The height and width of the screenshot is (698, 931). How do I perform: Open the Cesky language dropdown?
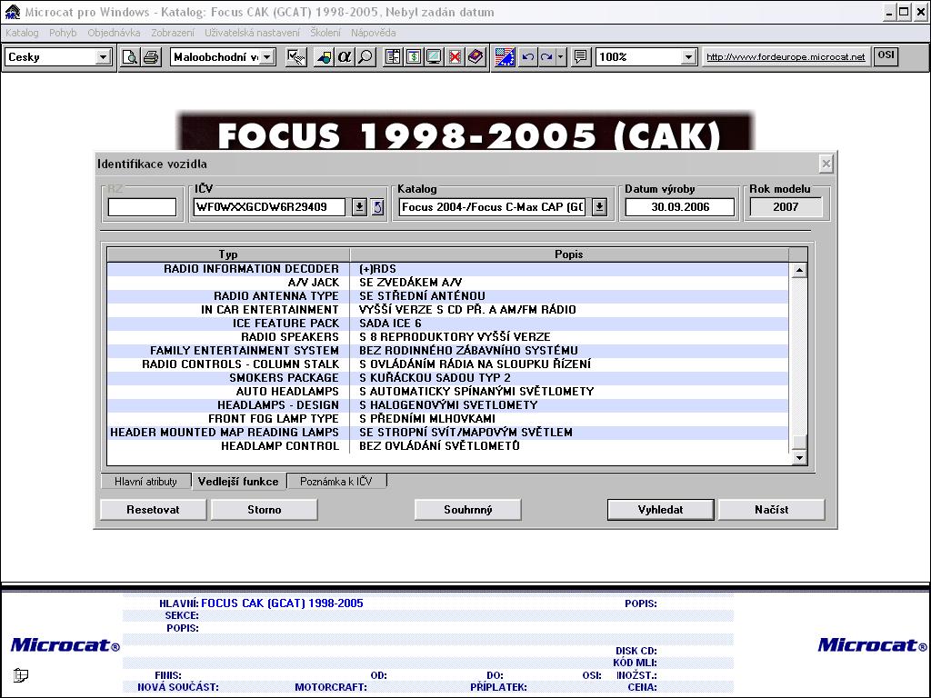(x=103, y=57)
